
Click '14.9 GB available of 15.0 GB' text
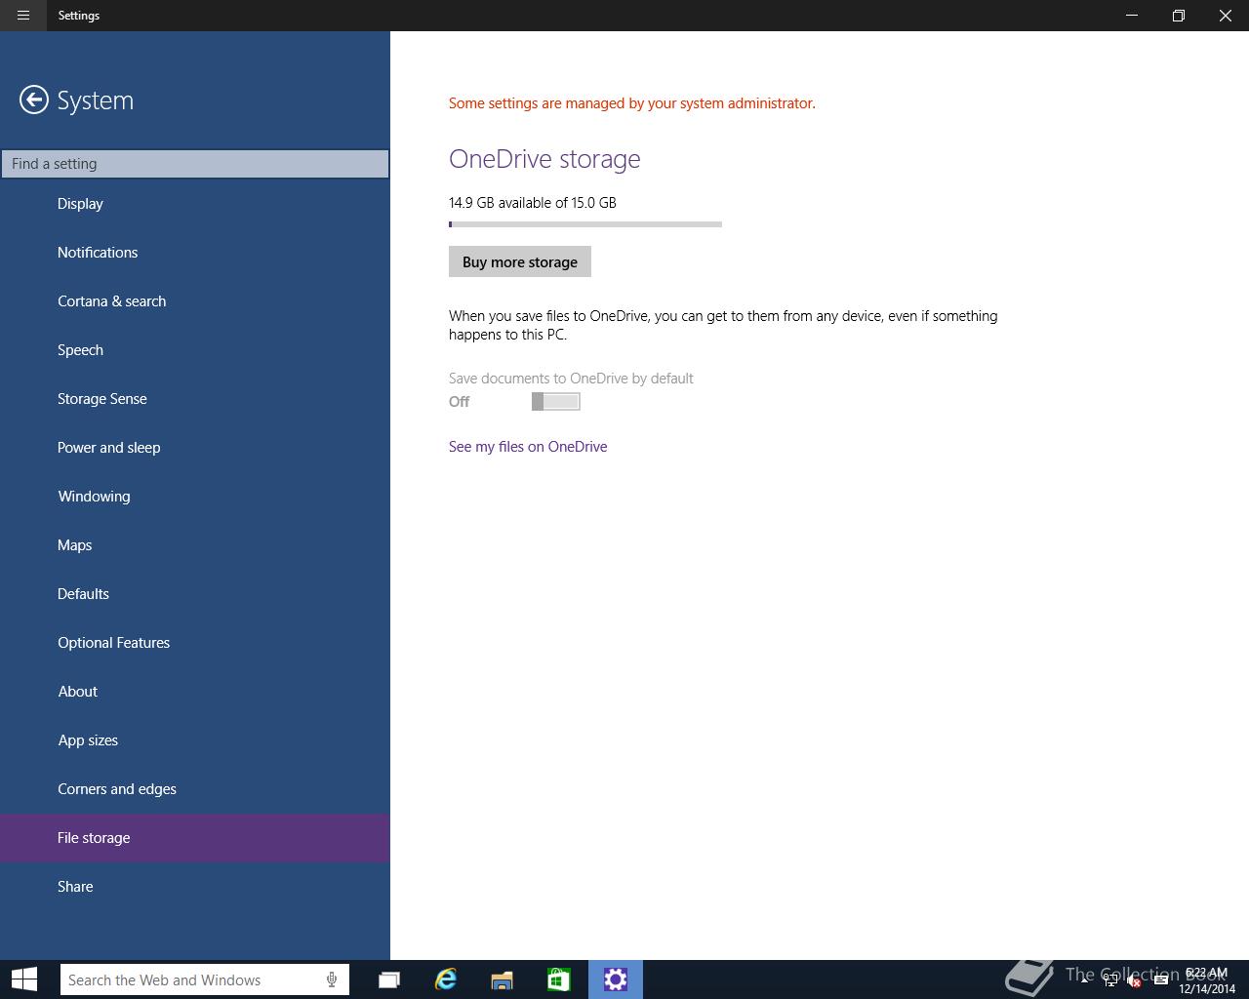pos(533,203)
